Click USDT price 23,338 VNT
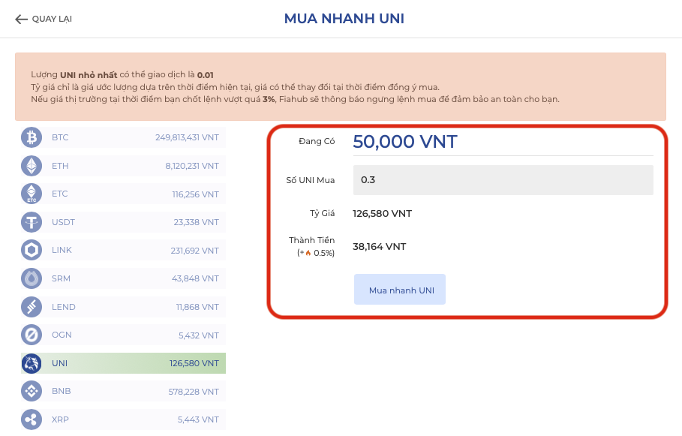The width and height of the screenshot is (682, 436). tap(196, 222)
